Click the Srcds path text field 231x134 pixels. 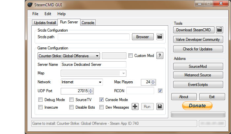click(x=93, y=37)
